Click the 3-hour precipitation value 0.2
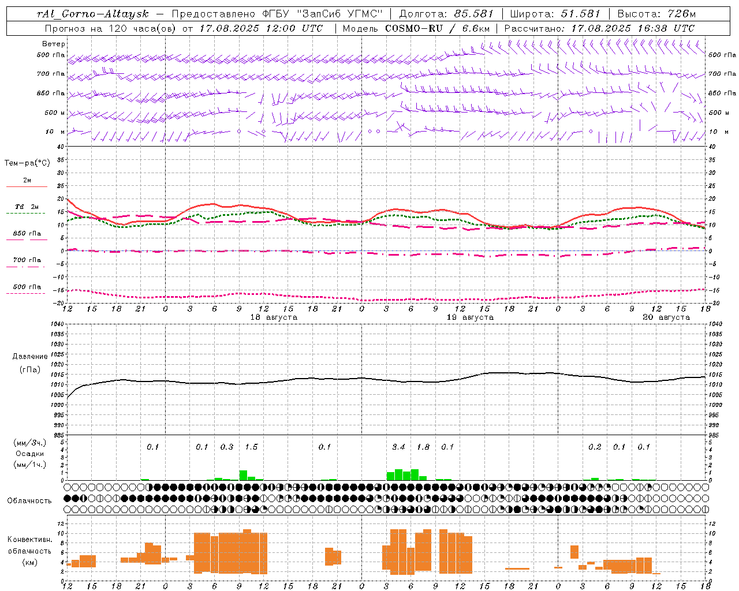 (x=595, y=447)
